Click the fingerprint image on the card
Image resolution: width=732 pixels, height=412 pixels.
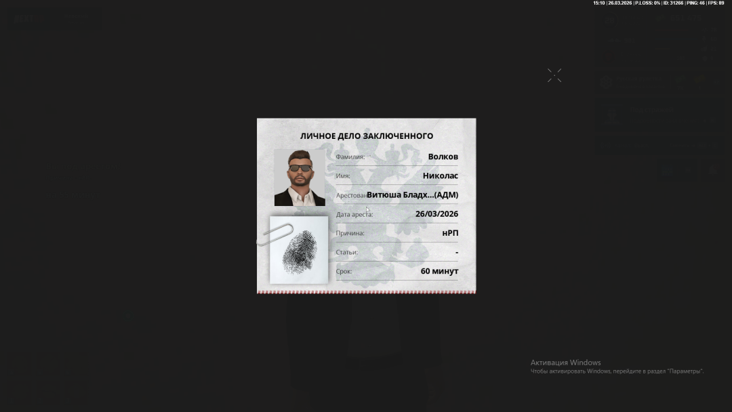pos(299,253)
